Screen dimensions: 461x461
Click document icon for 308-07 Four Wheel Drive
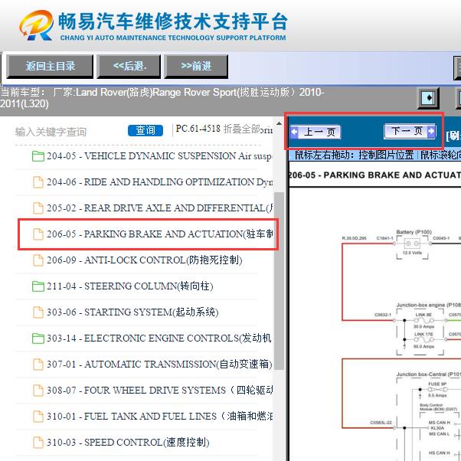pyautogui.click(x=38, y=390)
